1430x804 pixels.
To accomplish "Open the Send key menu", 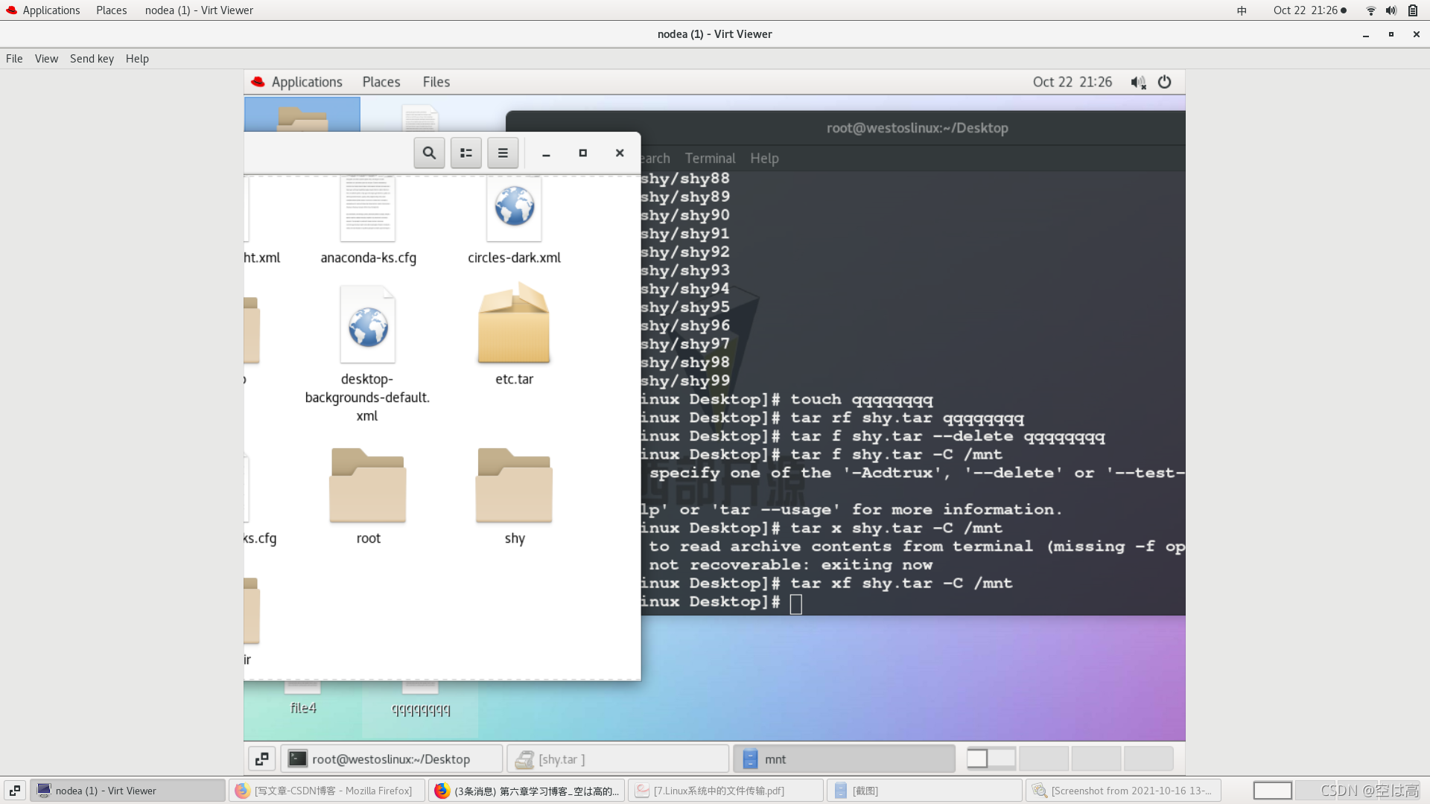I will point(92,59).
